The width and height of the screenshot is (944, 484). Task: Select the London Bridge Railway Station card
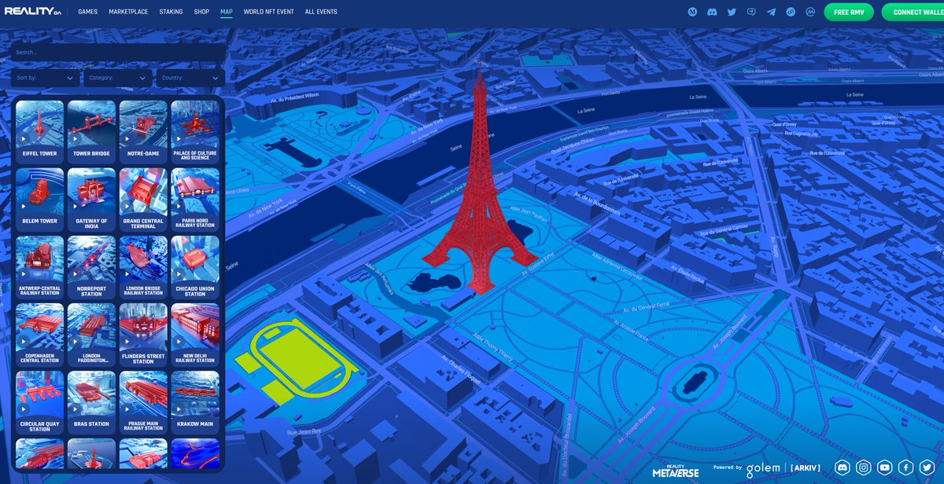143,266
